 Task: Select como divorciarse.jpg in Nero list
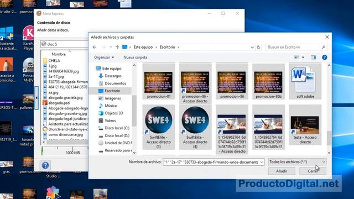coord(63,134)
